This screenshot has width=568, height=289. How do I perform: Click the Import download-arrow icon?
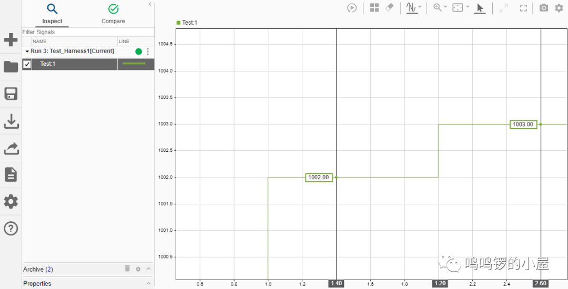pyautogui.click(x=11, y=121)
